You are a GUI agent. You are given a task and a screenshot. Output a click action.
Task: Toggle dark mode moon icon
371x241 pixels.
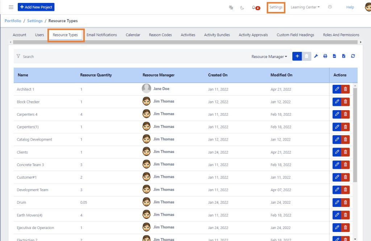pyautogui.click(x=242, y=8)
